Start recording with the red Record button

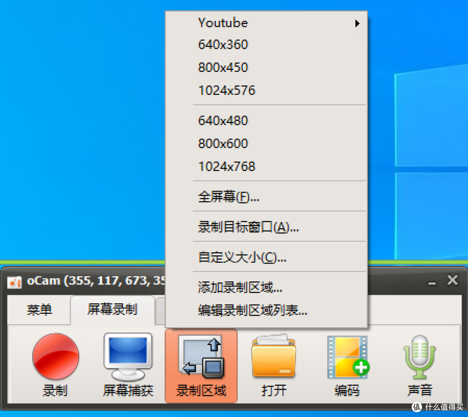coord(55,356)
